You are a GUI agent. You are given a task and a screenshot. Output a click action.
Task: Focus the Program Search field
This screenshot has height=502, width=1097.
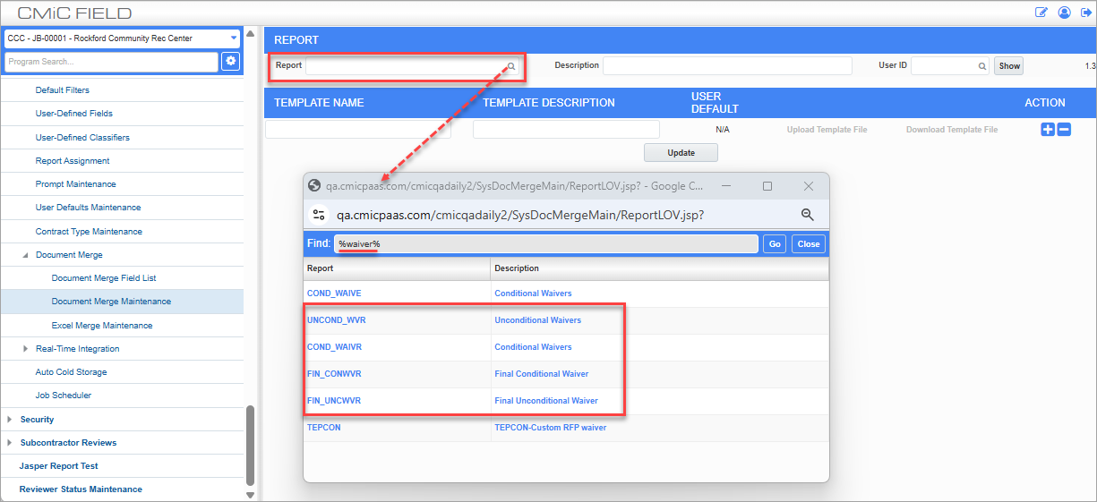[111, 62]
